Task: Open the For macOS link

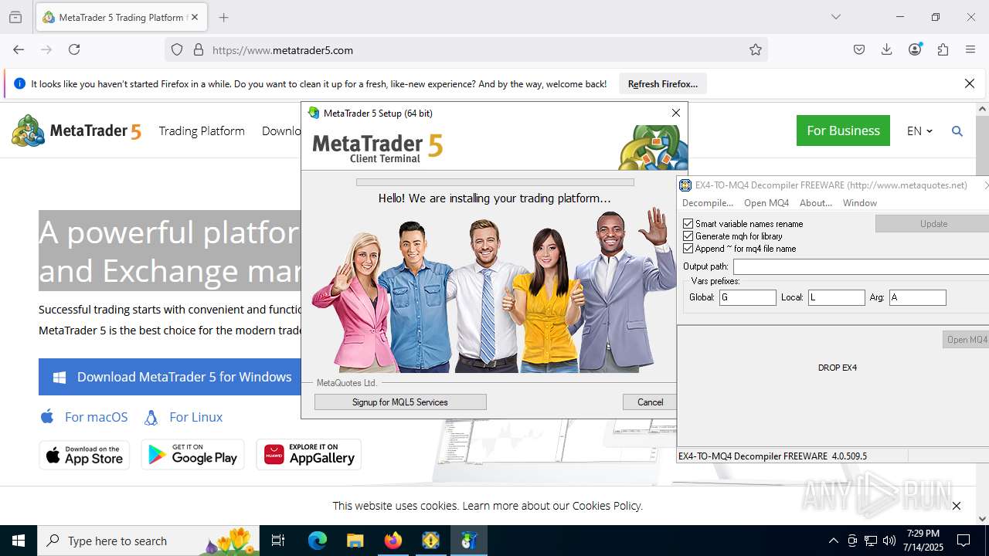Action: click(x=84, y=417)
